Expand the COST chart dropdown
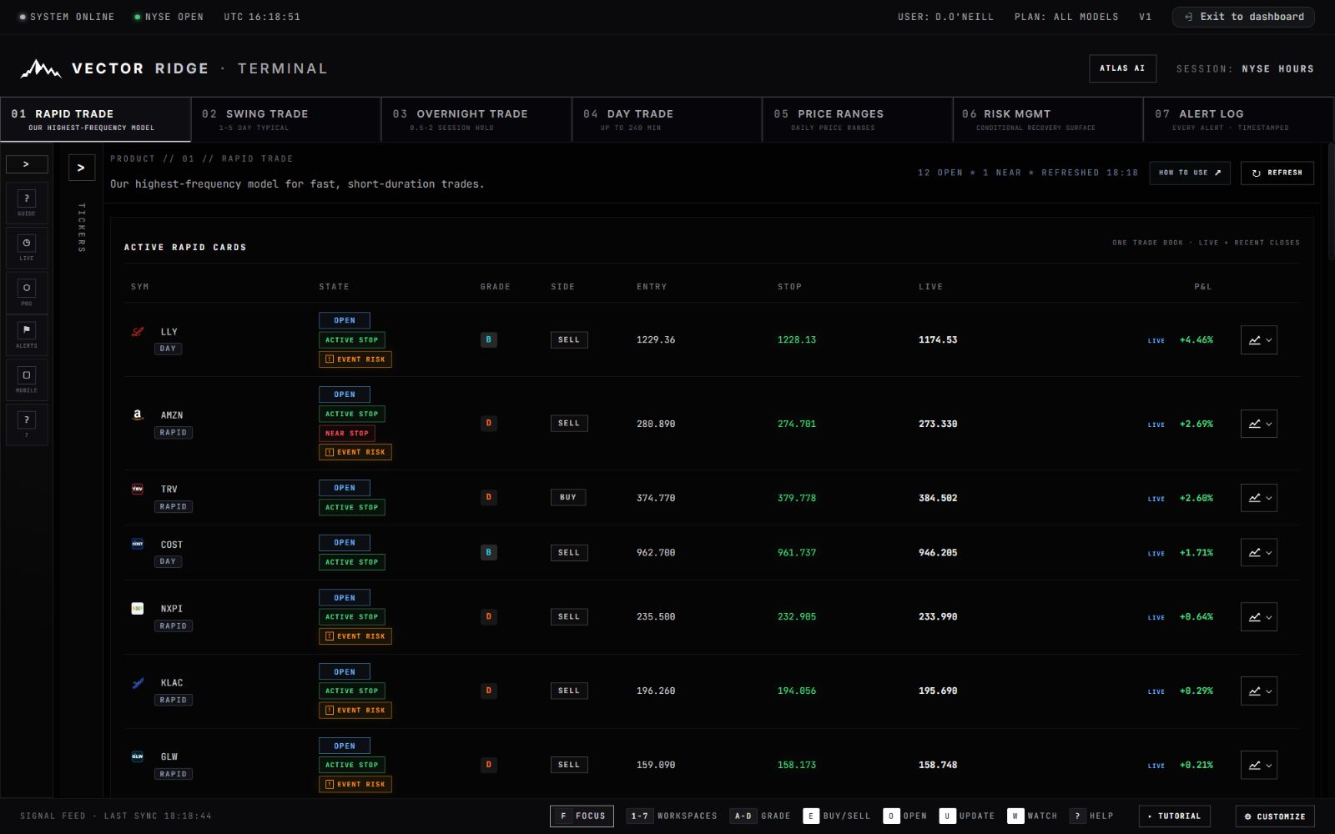 (x=1259, y=552)
